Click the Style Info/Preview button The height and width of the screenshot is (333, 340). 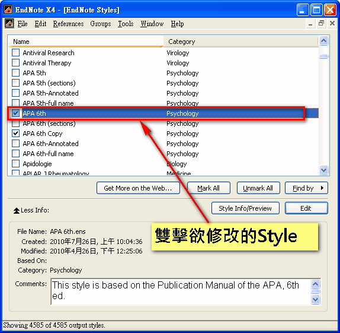(x=245, y=208)
